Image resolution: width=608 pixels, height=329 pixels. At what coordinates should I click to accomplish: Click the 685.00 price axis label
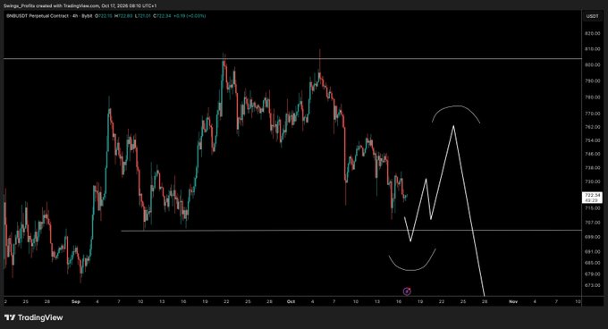pos(592,263)
